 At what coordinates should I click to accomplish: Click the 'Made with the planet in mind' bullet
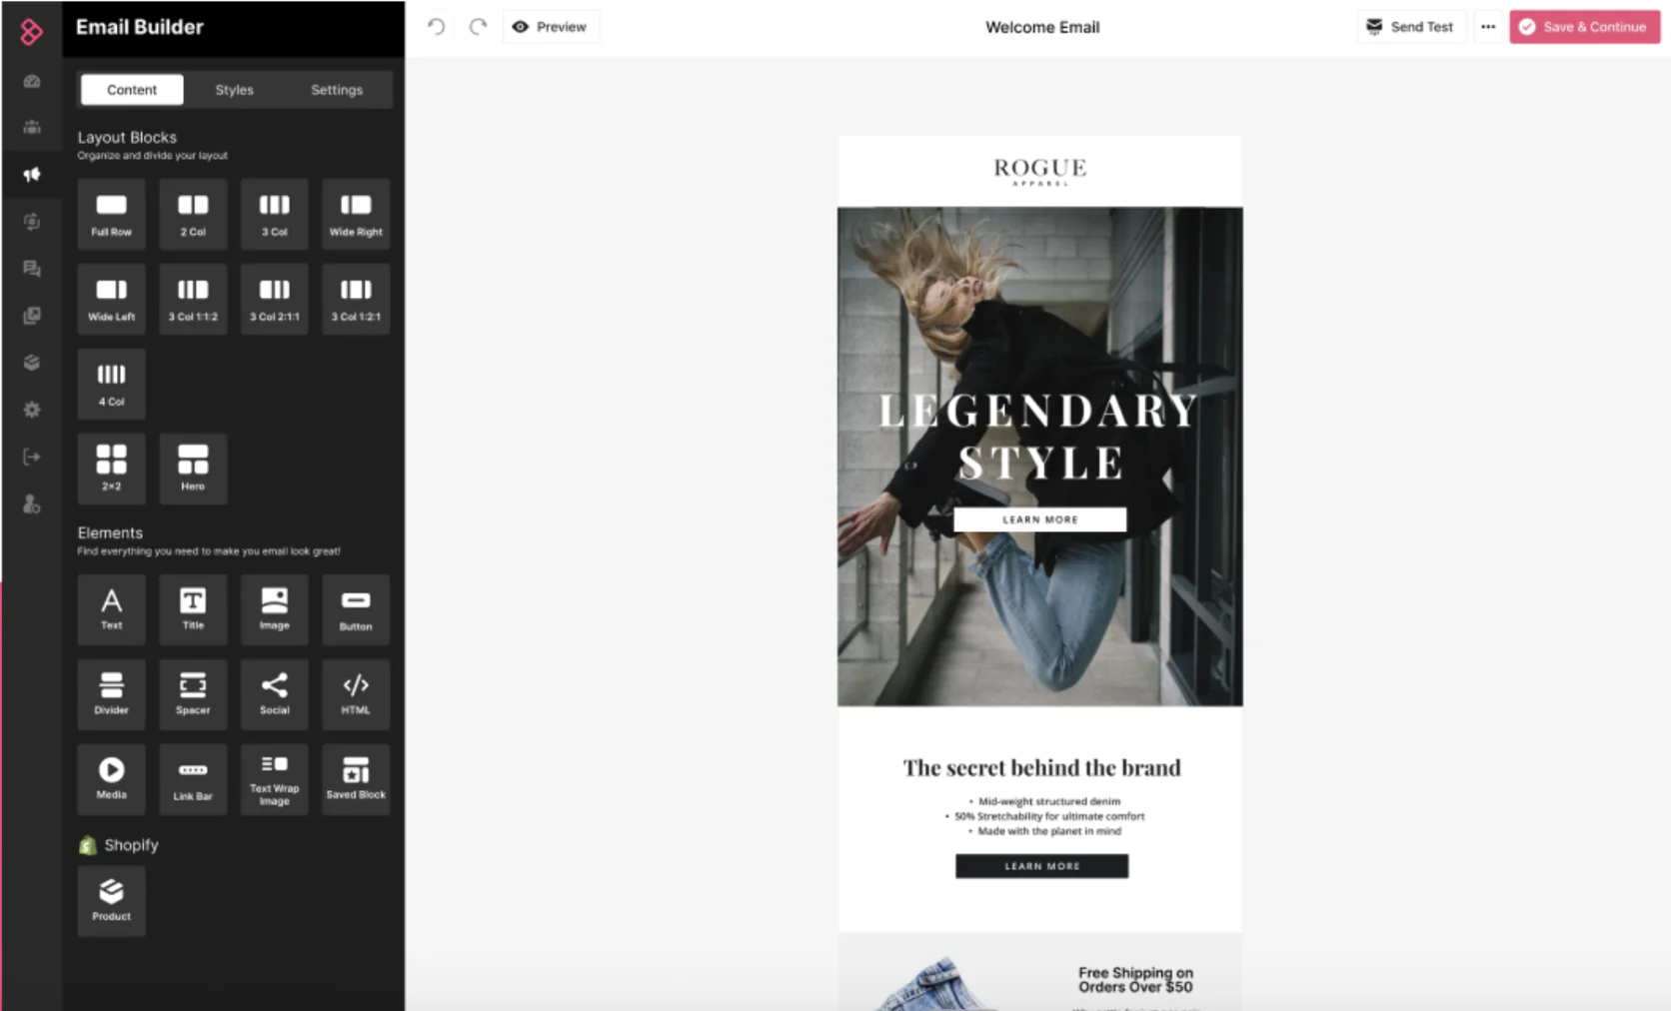(1049, 831)
